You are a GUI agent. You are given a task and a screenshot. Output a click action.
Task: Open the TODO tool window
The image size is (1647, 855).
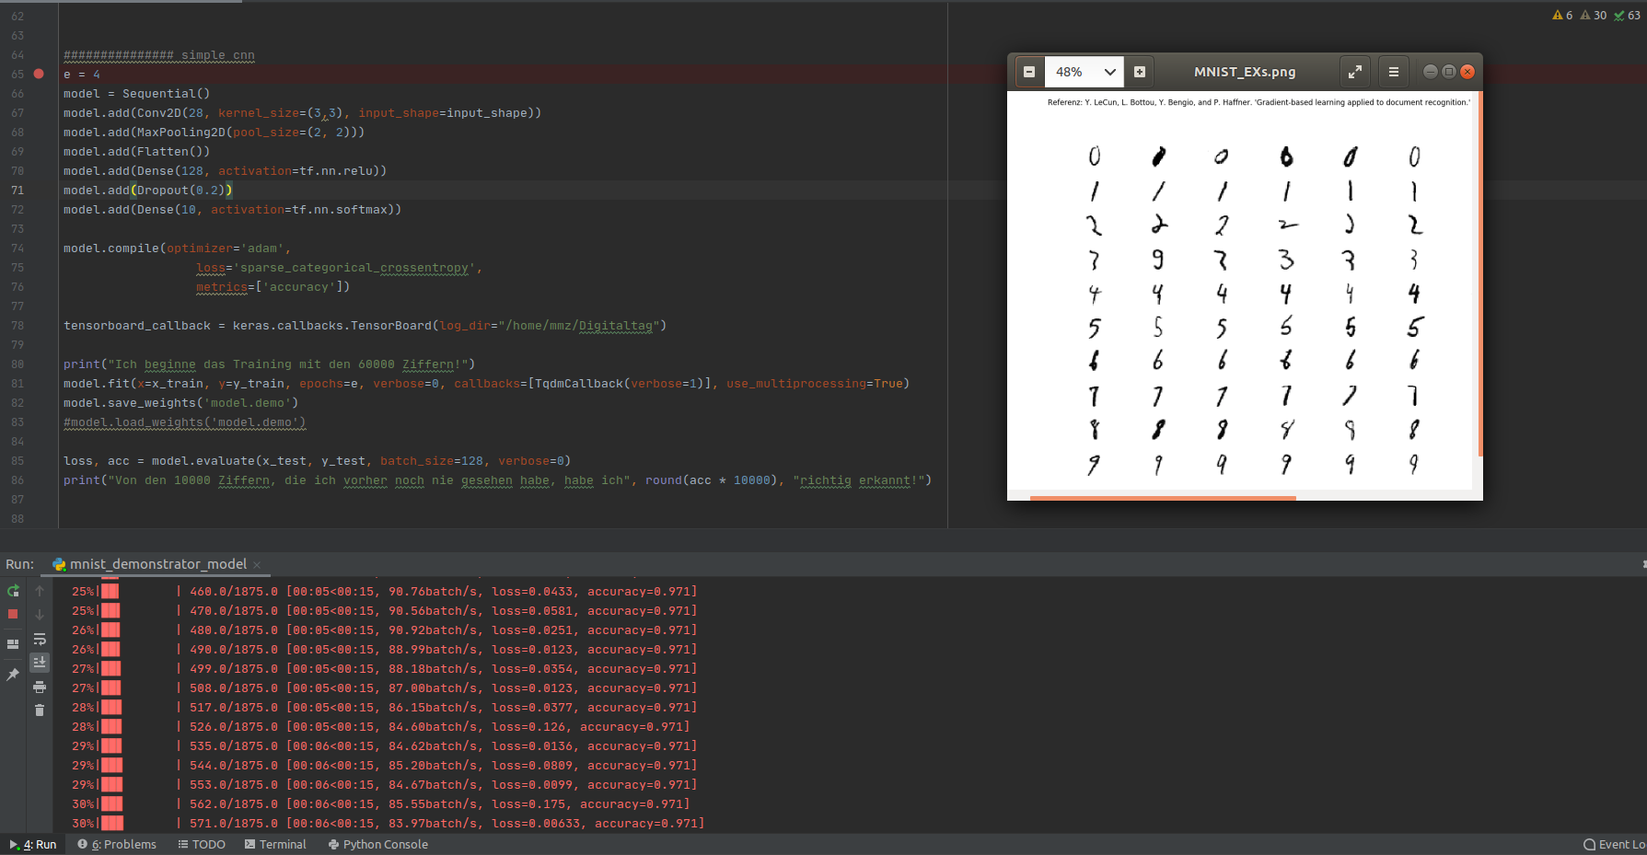click(x=202, y=844)
